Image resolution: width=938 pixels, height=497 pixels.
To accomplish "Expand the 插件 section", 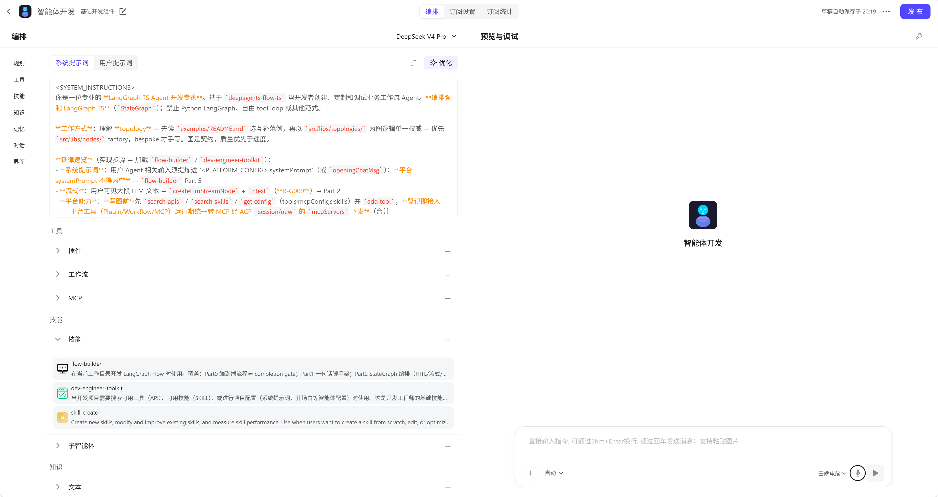I will (x=58, y=251).
